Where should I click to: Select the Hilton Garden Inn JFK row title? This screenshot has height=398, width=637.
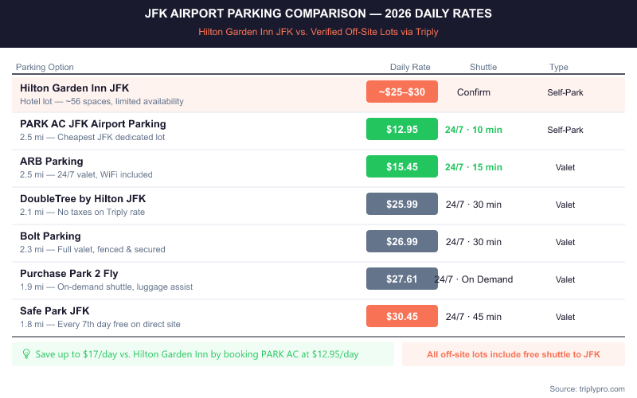coord(74,88)
